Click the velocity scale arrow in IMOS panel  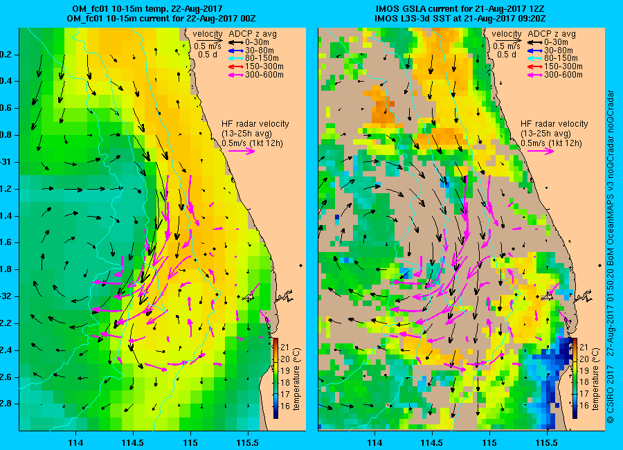(509, 39)
